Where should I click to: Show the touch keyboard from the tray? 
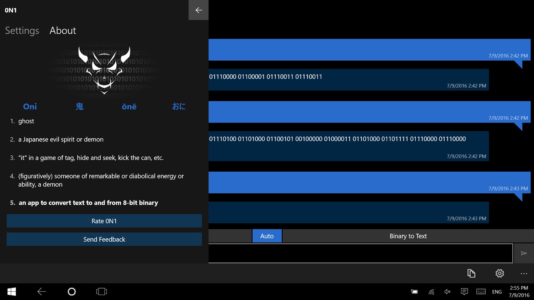[x=481, y=291]
